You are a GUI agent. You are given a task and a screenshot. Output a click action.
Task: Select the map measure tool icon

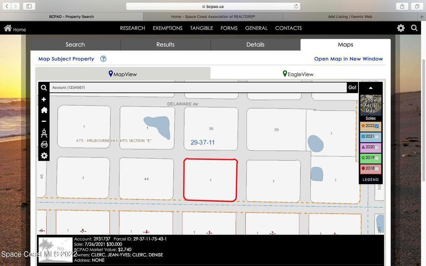tap(44, 133)
